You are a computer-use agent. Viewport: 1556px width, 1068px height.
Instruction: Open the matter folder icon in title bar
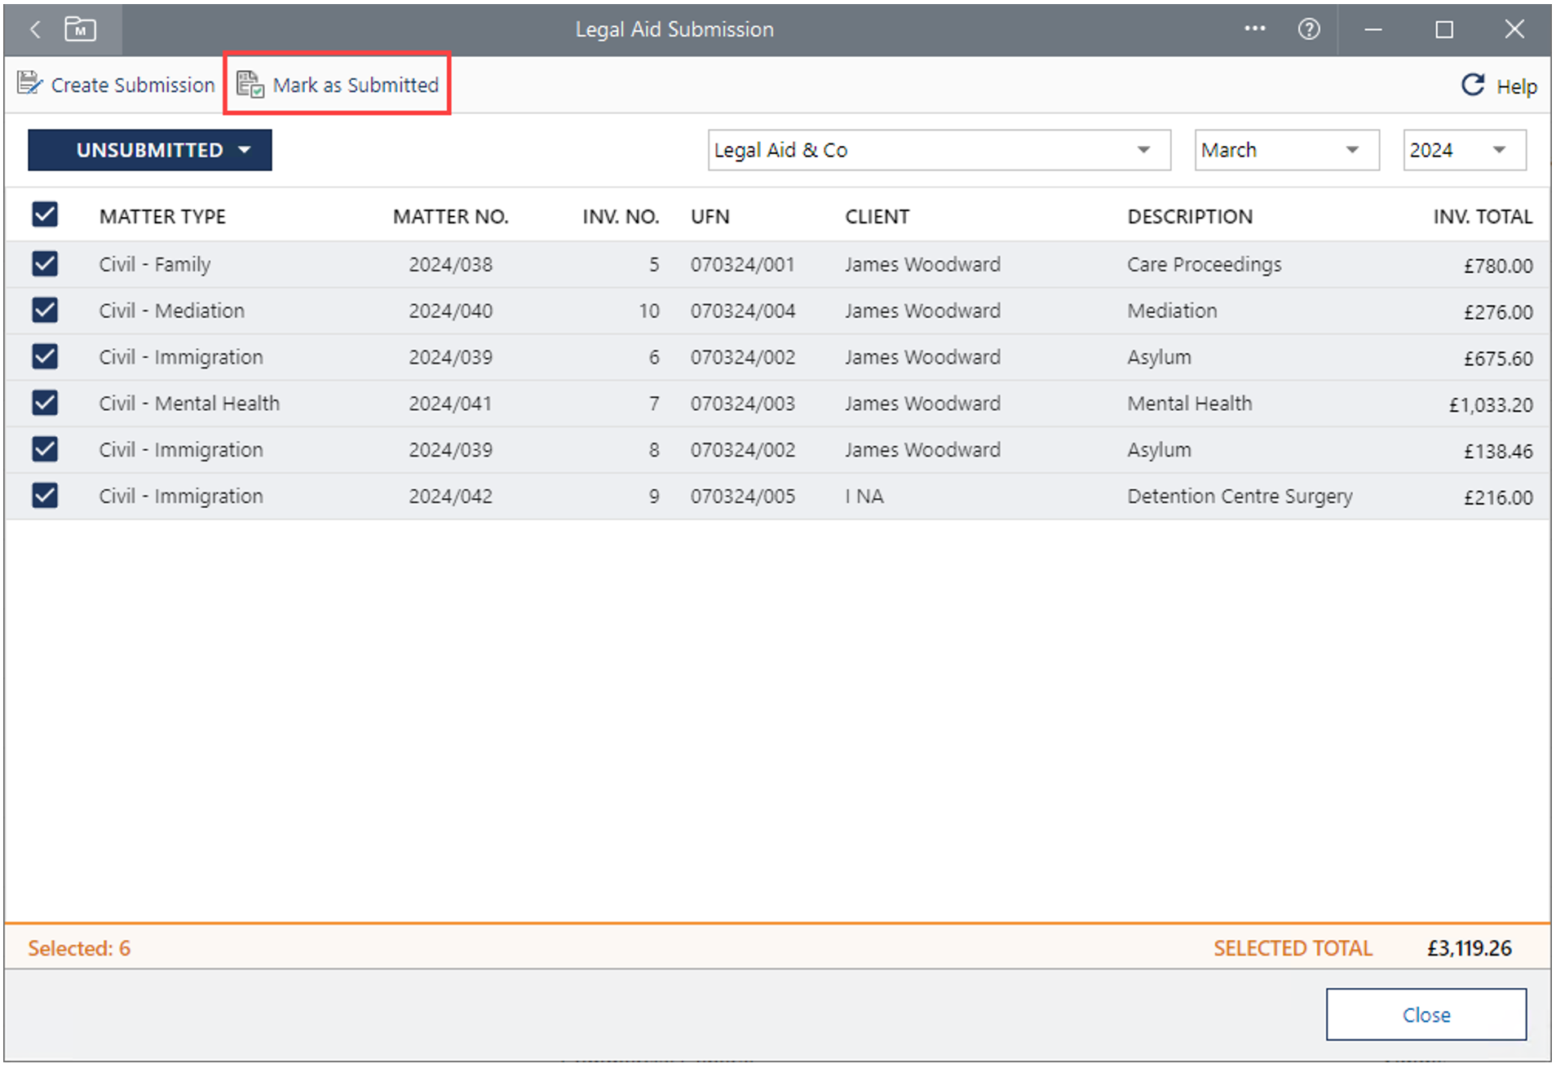(80, 30)
